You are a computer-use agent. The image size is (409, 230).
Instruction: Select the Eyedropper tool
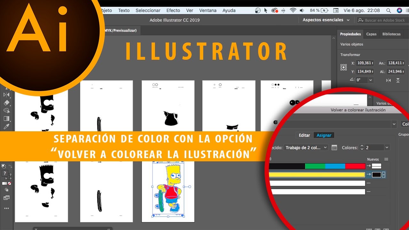click(x=6, y=126)
